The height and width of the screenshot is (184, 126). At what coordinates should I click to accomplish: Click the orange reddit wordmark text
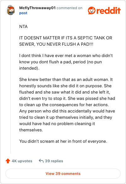109,11
